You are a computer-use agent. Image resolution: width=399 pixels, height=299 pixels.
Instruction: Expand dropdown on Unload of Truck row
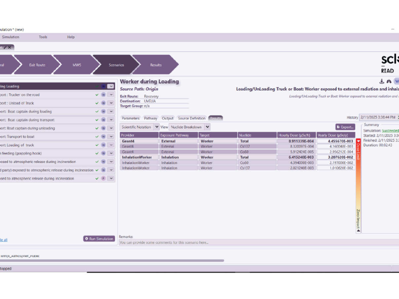pyautogui.click(x=111, y=103)
